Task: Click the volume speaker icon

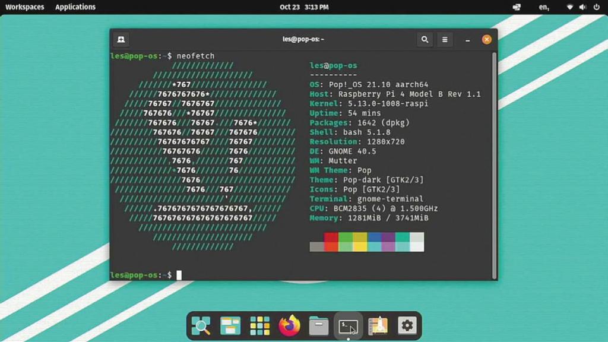Action: [583, 7]
